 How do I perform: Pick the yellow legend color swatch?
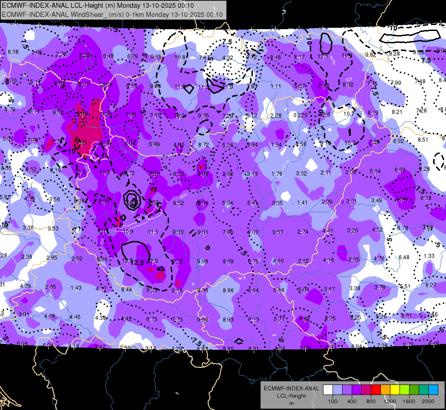(395, 390)
